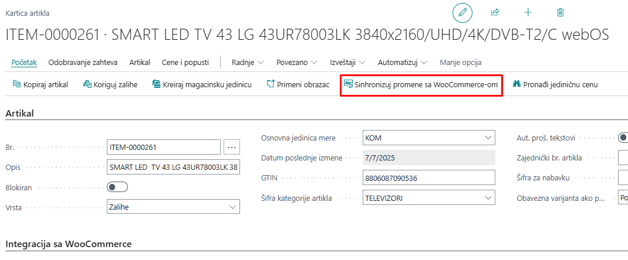Toggle the Aut. proš. tekstovi switch

click(x=623, y=138)
